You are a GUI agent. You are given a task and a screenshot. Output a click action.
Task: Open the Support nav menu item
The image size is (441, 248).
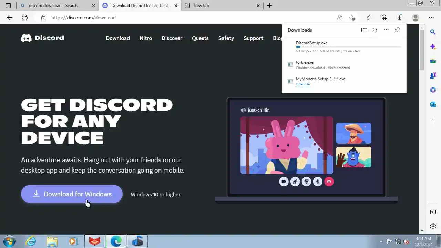coord(253,38)
